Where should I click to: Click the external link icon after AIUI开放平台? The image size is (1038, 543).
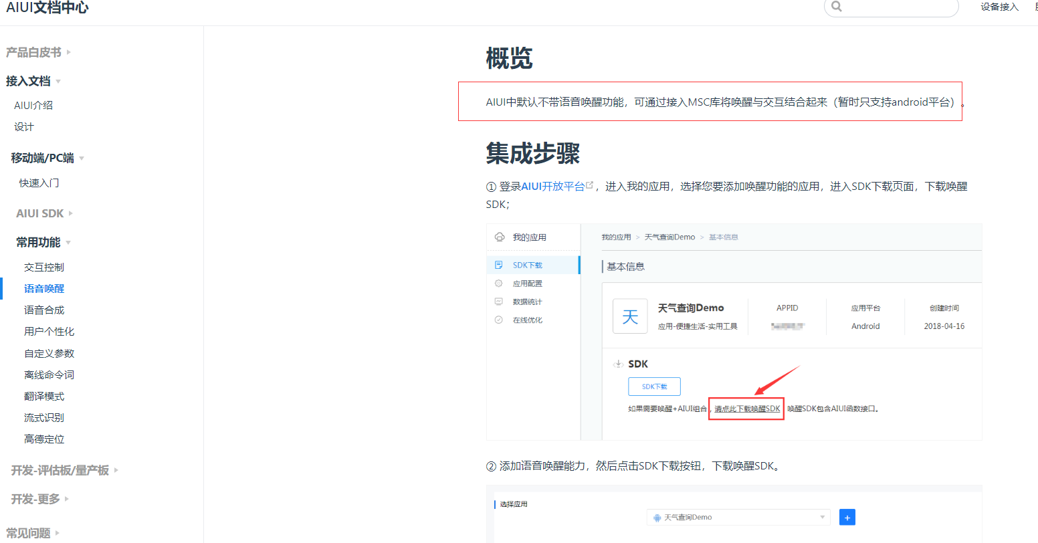[x=589, y=186]
